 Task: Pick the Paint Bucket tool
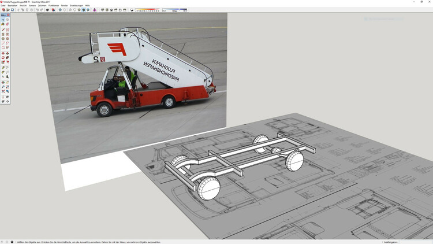3,24
